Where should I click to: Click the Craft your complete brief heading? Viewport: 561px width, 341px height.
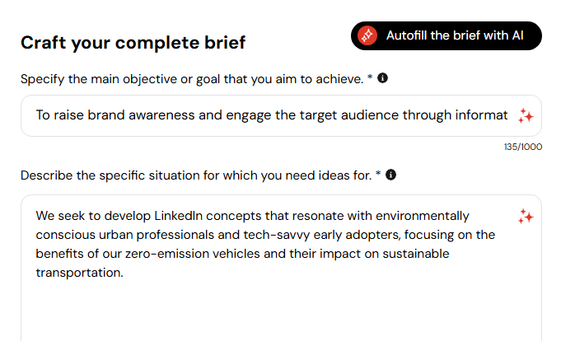point(133,43)
